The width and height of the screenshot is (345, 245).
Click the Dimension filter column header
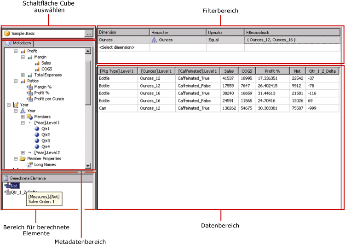(x=123, y=32)
